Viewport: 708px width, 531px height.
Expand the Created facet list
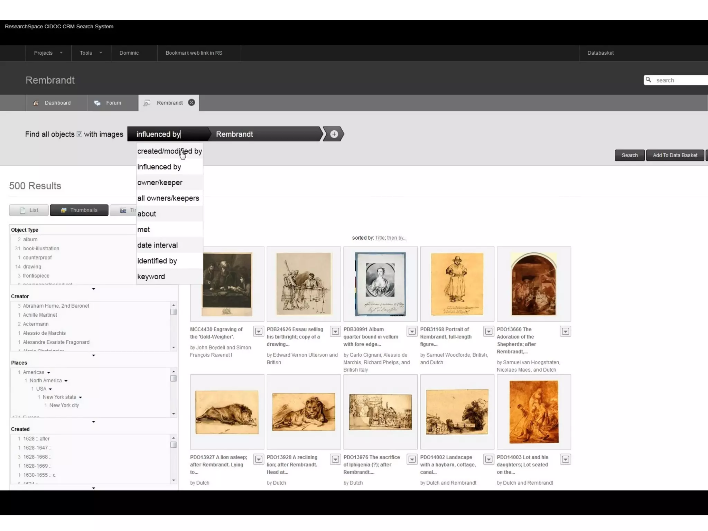click(x=93, y=488)
